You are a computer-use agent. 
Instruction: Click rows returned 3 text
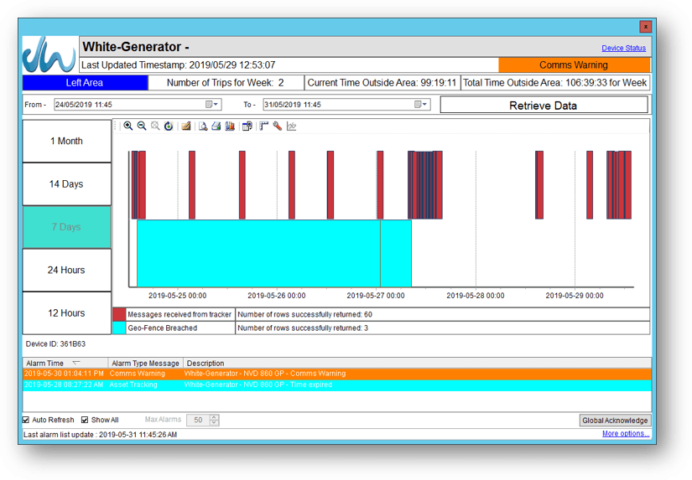303,328
